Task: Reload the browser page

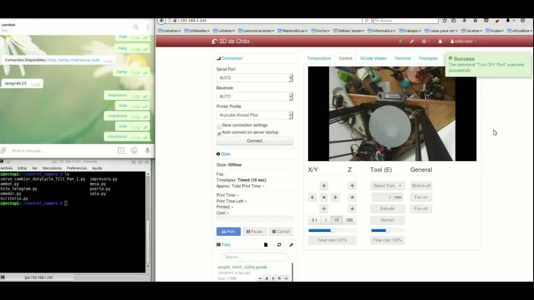Action: pos(367,20)
